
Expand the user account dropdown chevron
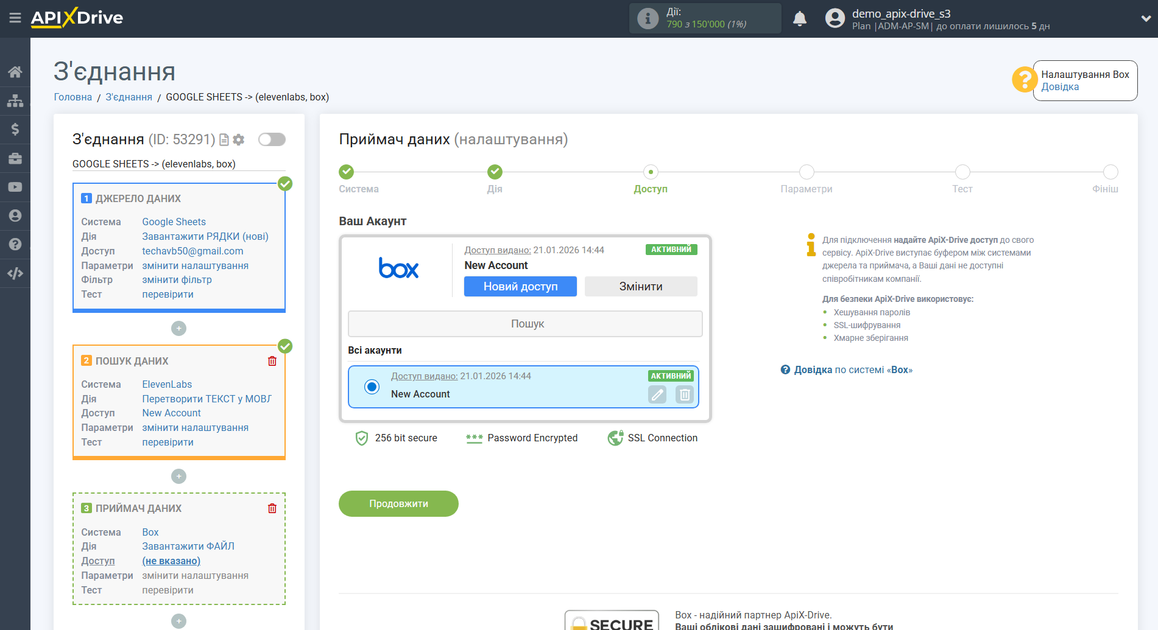(1145, 19)
